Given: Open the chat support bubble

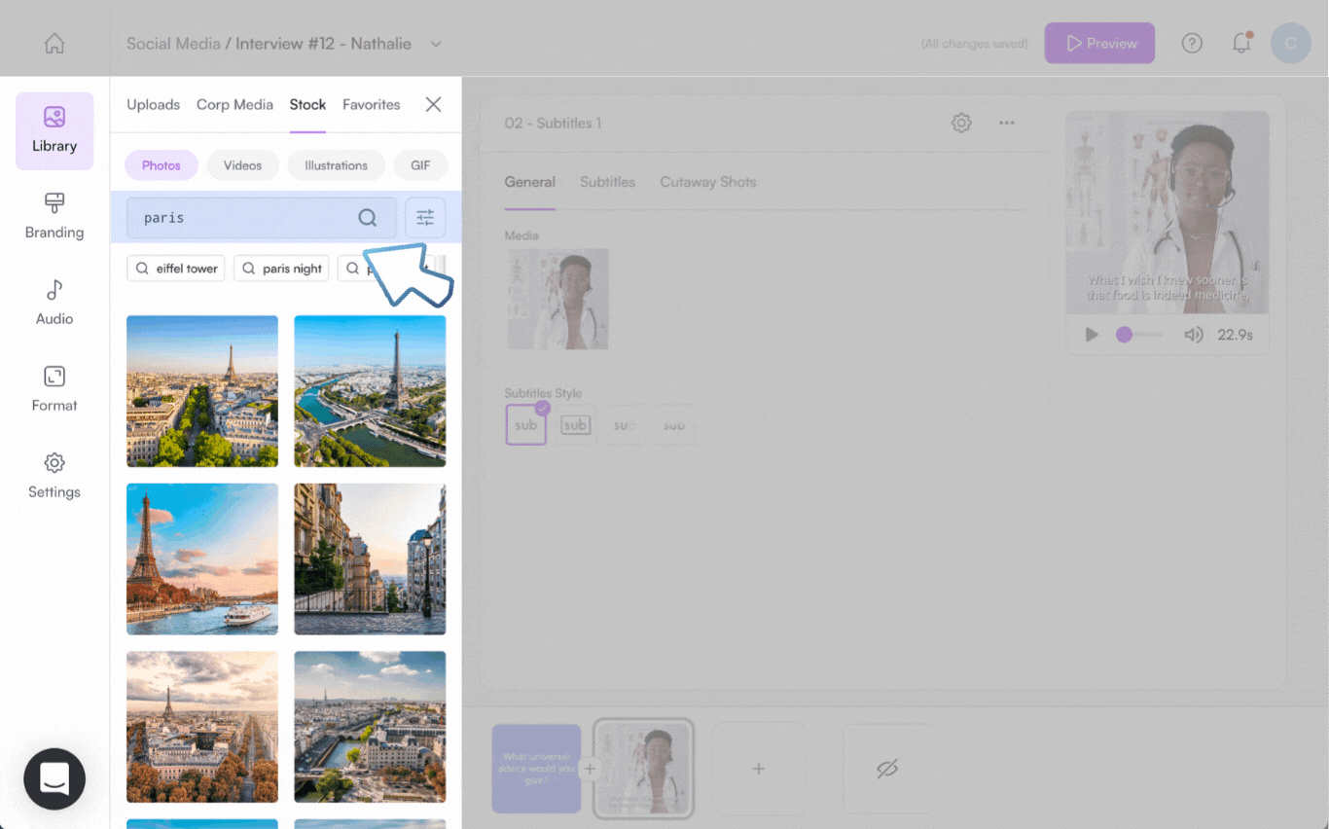Looking at the screenshot, I should pos(54,778).
